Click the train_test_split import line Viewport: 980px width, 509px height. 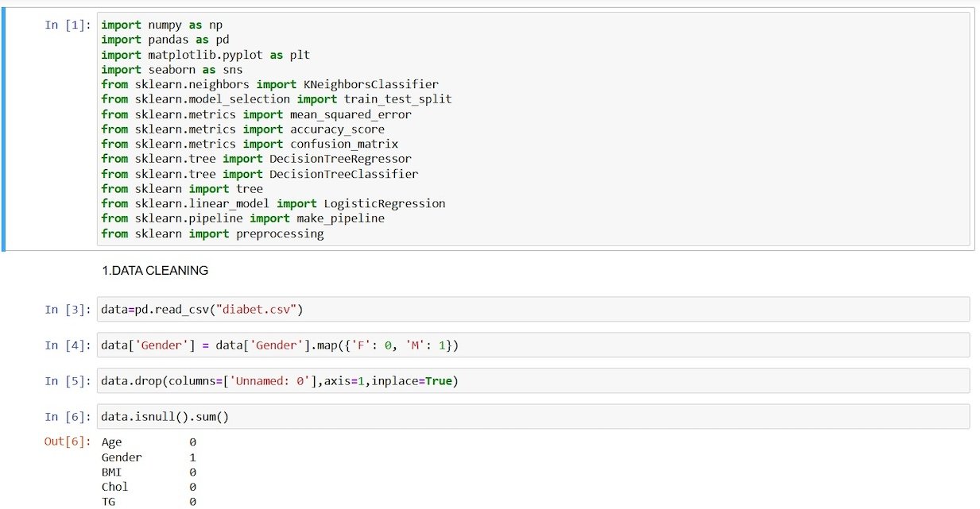click(276, 99)
